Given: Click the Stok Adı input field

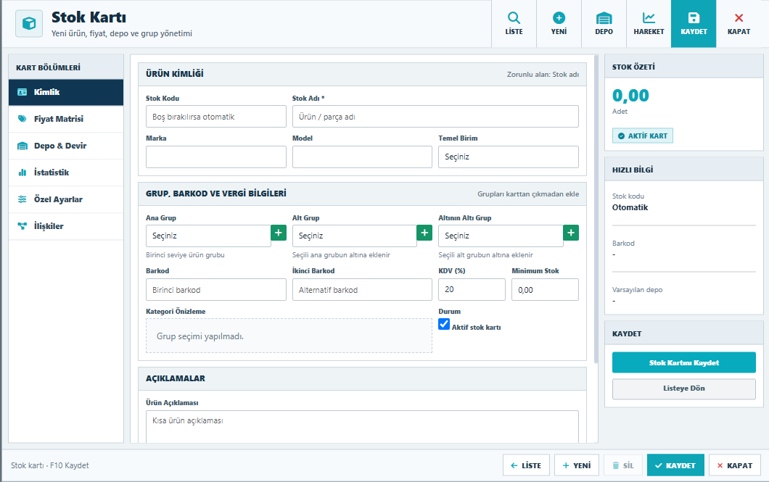Looking at the screenshot, I should click(435, 117).
